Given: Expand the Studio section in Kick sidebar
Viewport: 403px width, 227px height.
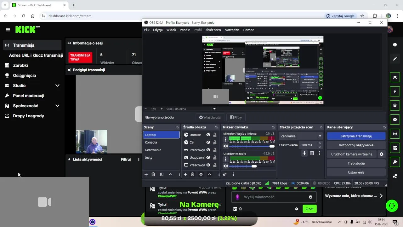Looking at the screenshot, I should (x=57, y=85).
